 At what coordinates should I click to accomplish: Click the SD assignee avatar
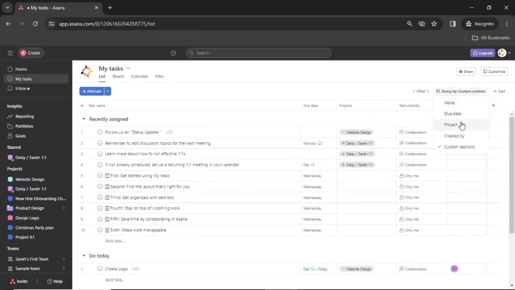[454, 269]
